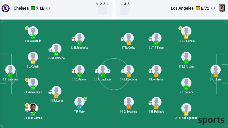228x128 pixels.
Task: Click the Los Angeles 4-3-3 formation box
Action: (125, 10)
